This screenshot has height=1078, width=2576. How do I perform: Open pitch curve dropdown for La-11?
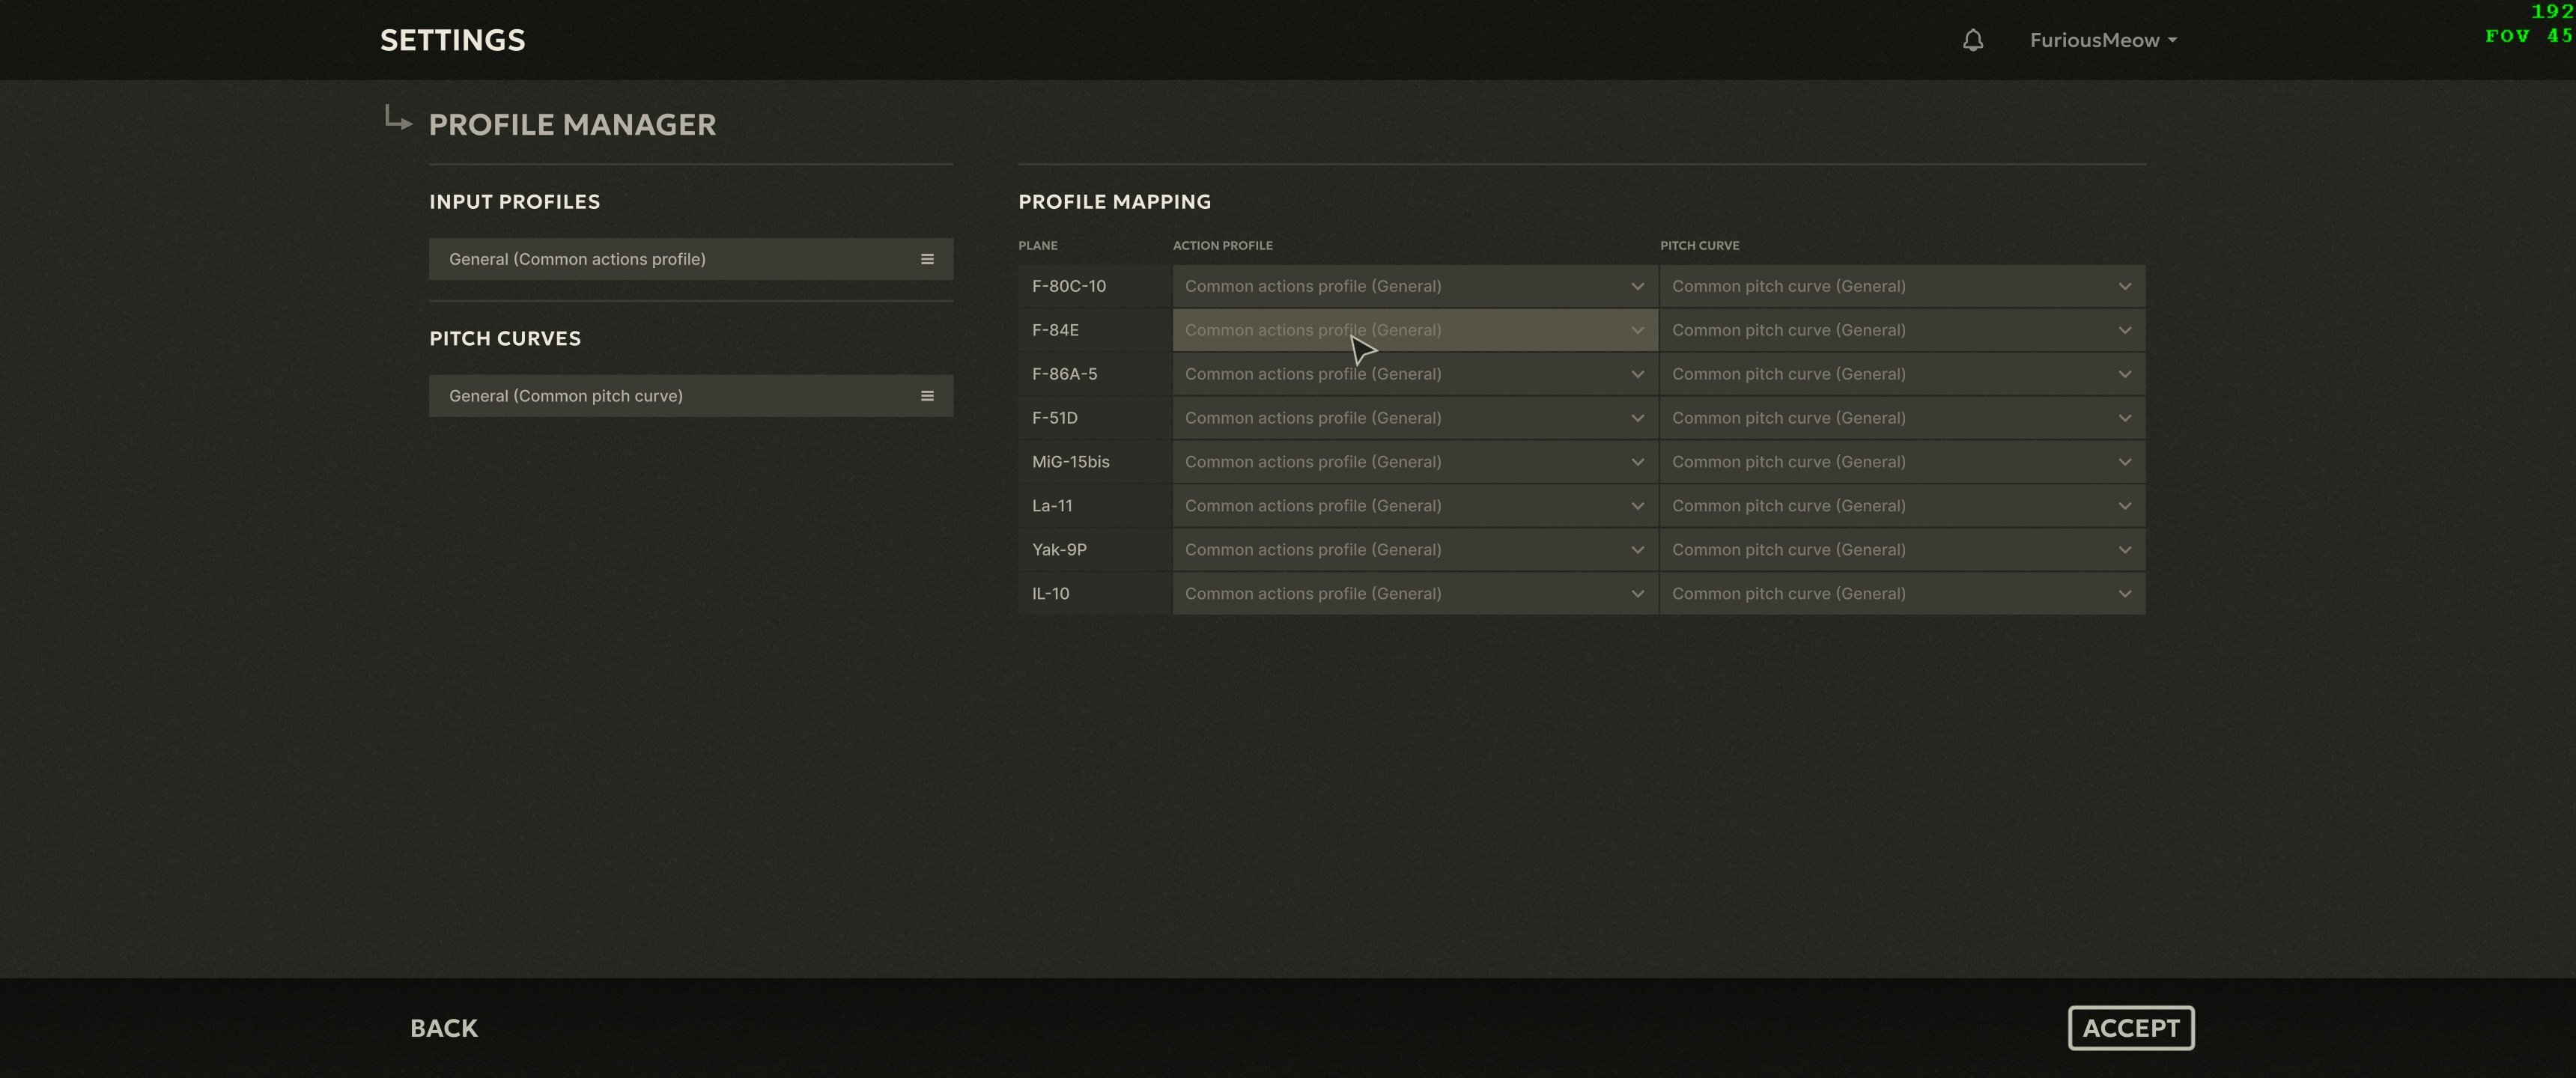coord(1902,506)
